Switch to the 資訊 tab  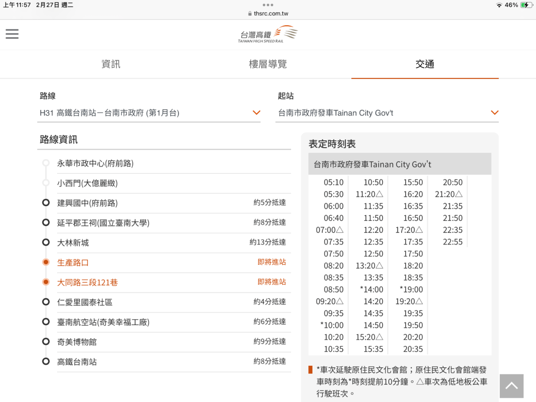110,64
